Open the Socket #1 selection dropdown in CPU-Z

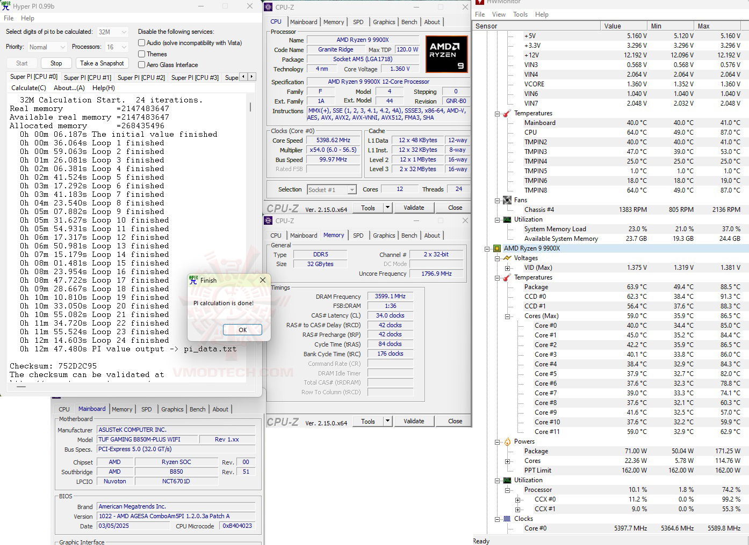click(332, 189)
